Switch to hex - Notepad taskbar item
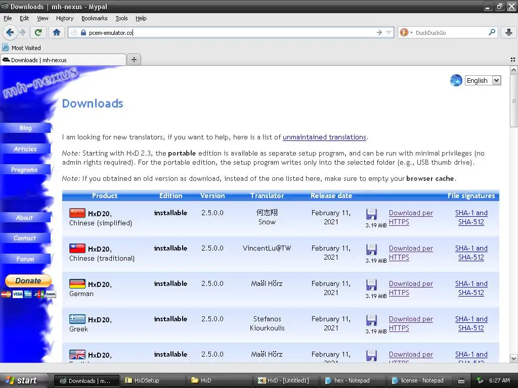518x388 pixels. (x=353, y=380)
